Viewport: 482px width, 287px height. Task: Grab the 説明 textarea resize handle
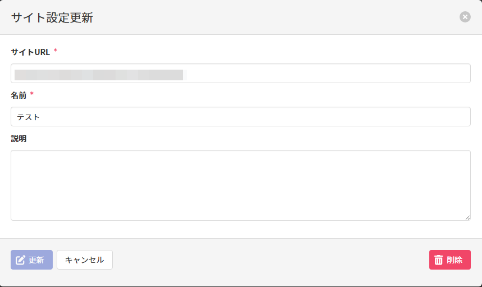click(467, 217)
